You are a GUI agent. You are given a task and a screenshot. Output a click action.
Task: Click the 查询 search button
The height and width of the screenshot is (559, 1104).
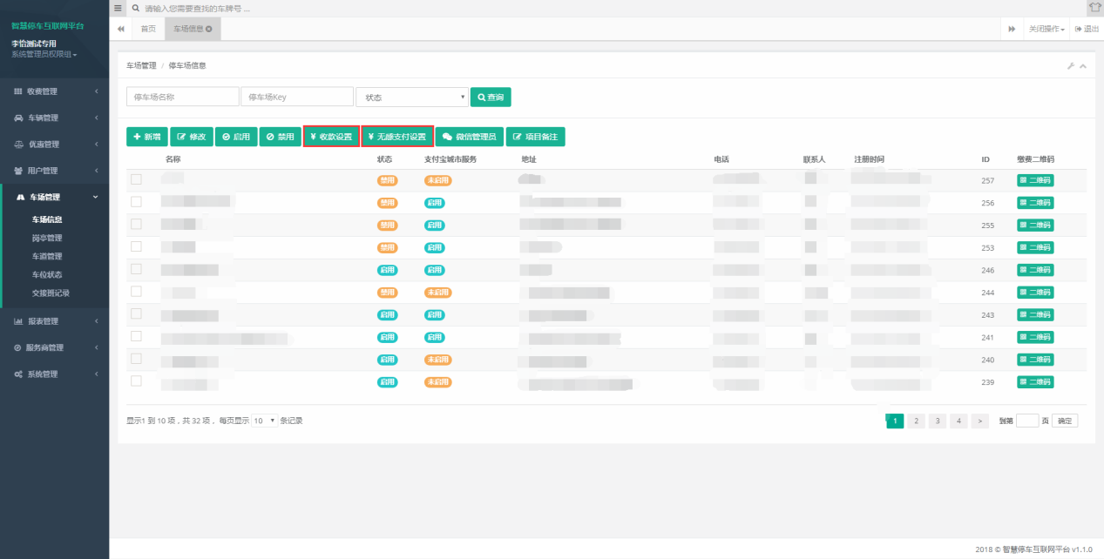[x=491, y=98]
